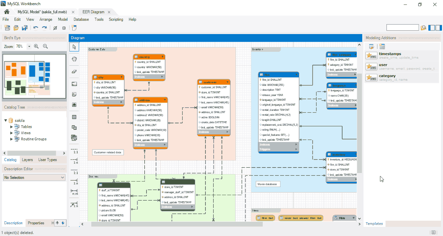Click the search icon next to the search field

pos(424,28)
